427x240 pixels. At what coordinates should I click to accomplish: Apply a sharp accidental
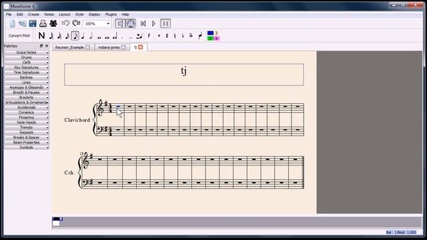click(167, 35)
